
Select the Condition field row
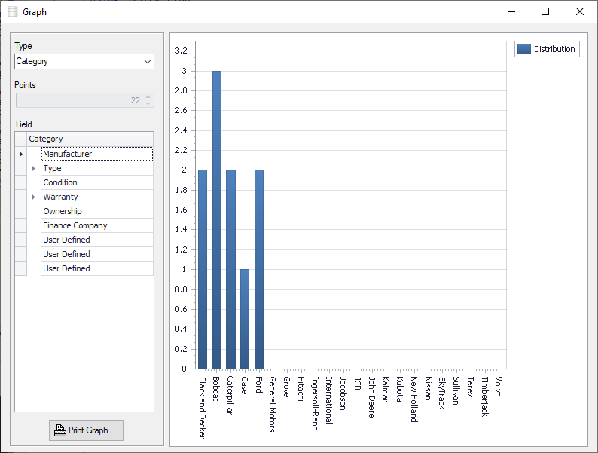(97, 182)
